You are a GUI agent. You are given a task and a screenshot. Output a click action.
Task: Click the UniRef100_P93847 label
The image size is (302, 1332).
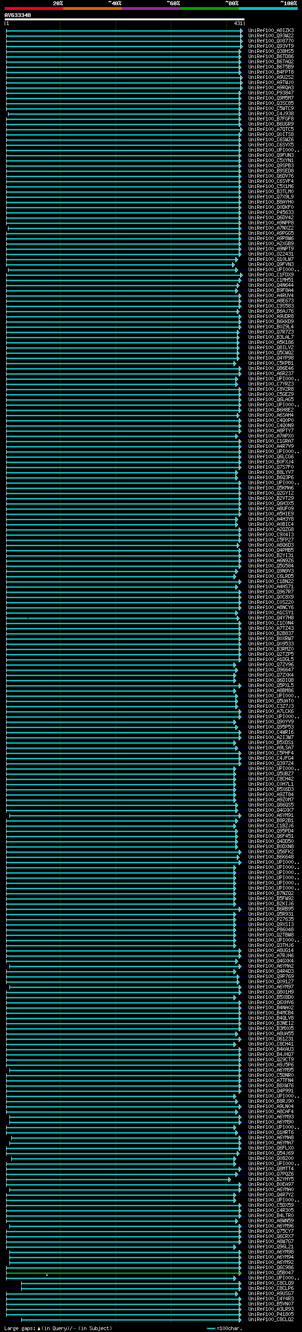[271, 93]
